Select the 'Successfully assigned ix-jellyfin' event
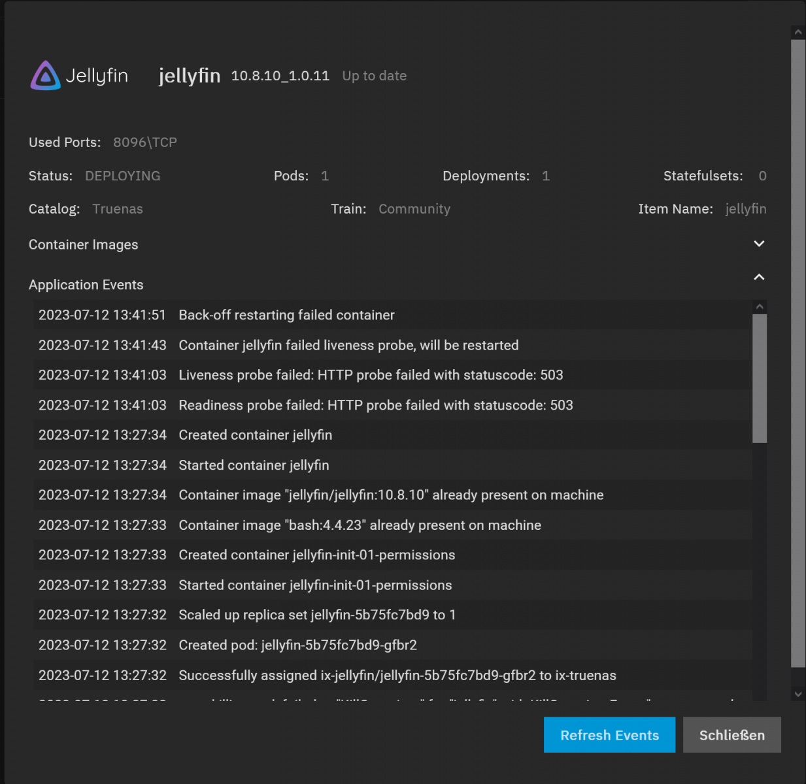Viewport: 806px width, 784px height. pyautogui.click(x=392, y=676)
